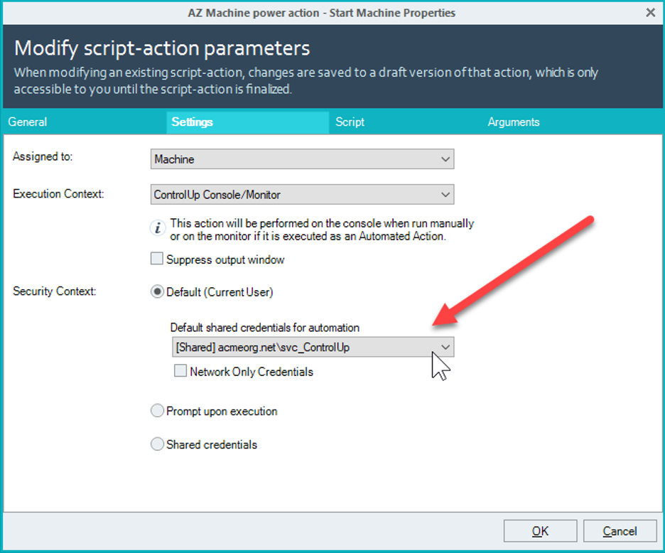Choose Prompt upon execution option
The image size is (665, 553).
coord(157,410)
